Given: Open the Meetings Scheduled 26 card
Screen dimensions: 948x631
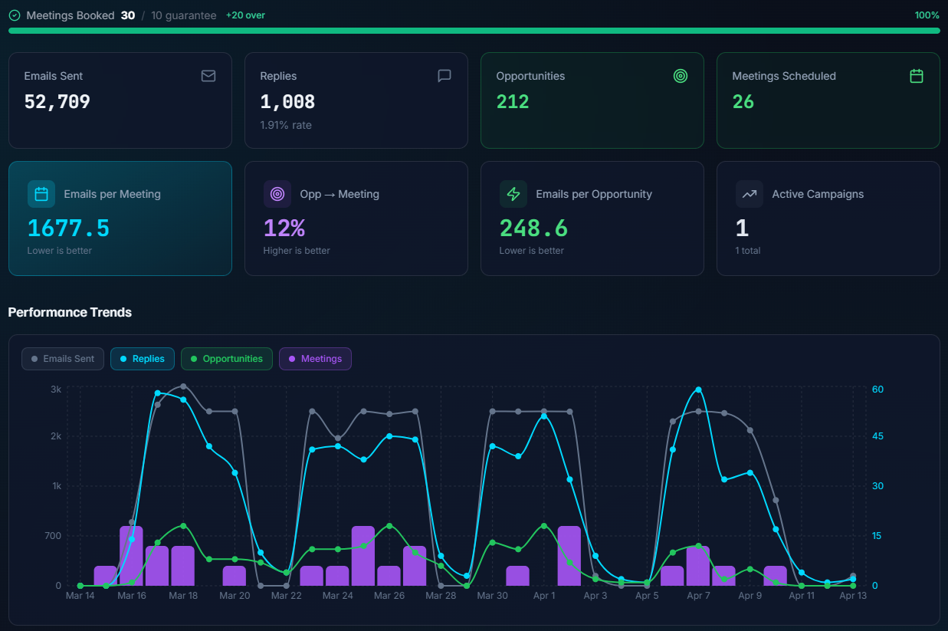Looking at the screenshot, I should coord(828,100).
